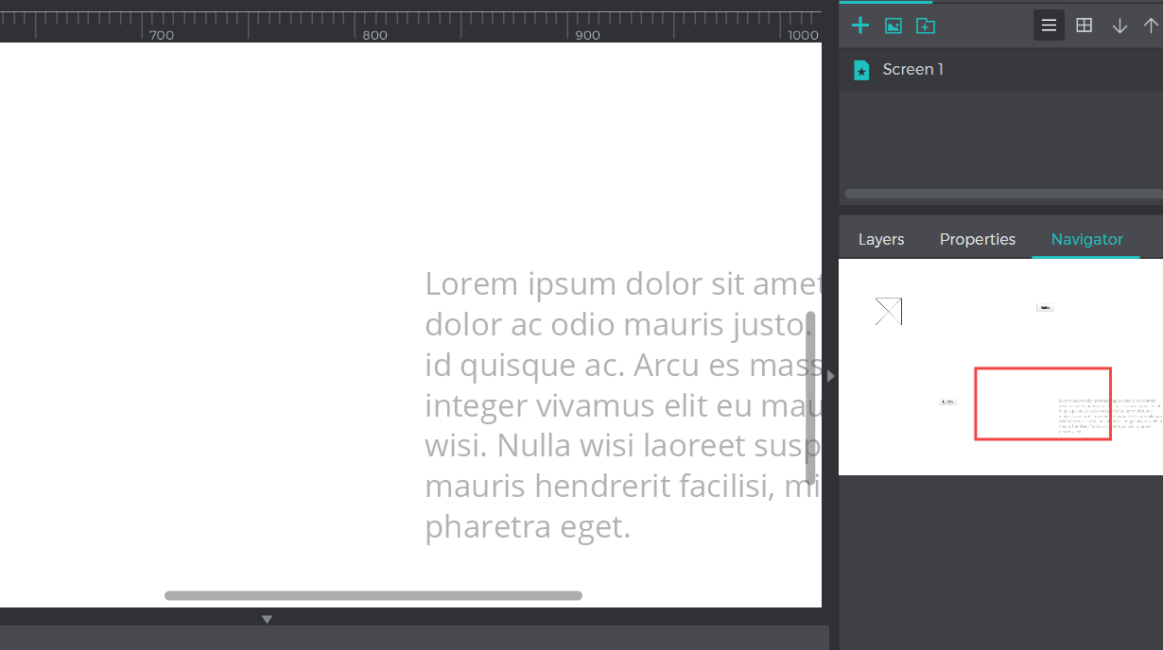This screenshot has height=650, width=1163.
Task: Click the canvas horizontal scrollbar
Action: [373, 595]
